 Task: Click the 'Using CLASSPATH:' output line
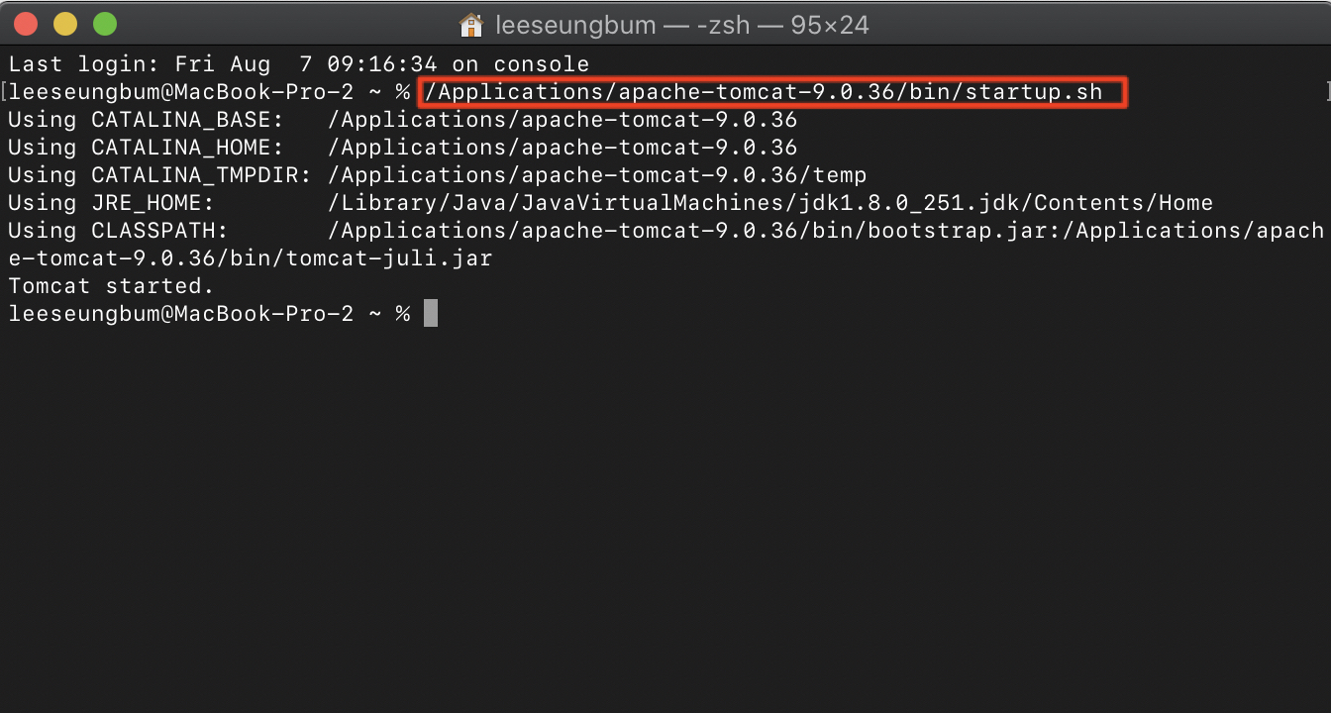click(665, 231)
